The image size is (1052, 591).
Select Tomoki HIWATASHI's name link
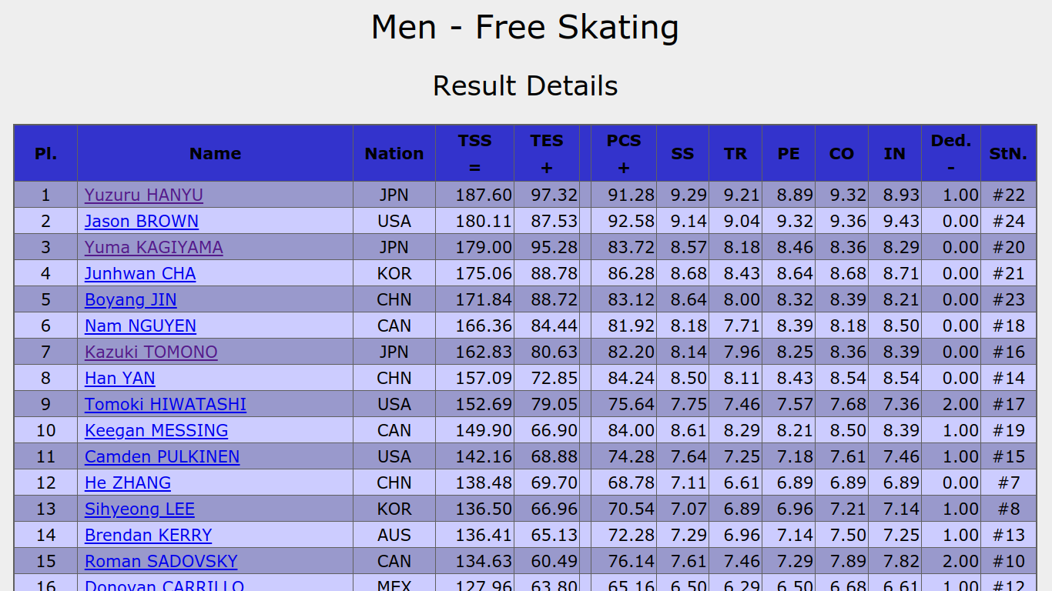(x=166, y=405)
